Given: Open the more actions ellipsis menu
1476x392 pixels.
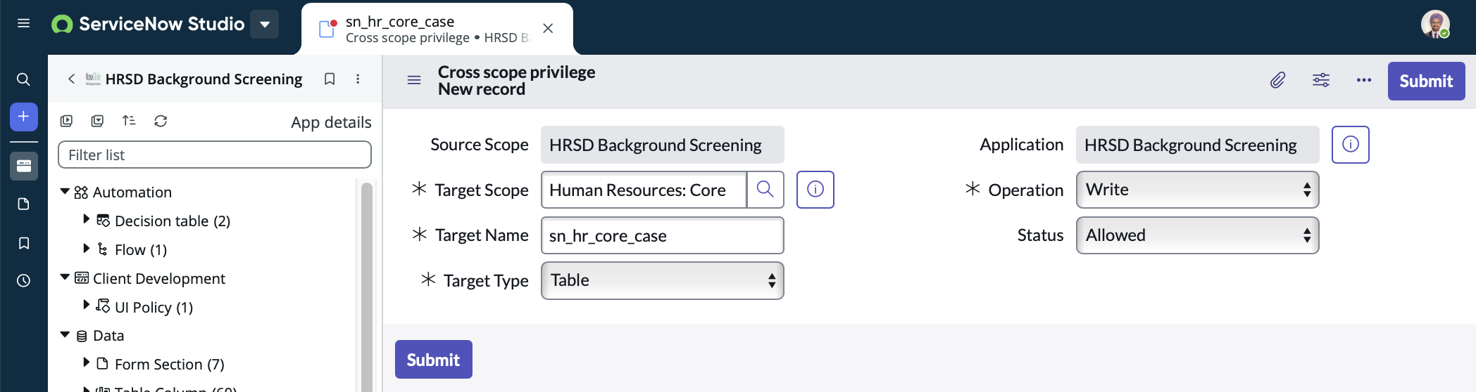Looking at the screenshot, I should [1364, 80].
